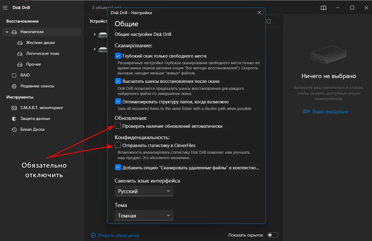Viewport: 372px width, 241px height.
Task: Open the Видео-инструкции link
Action: [x=330, y=111]
